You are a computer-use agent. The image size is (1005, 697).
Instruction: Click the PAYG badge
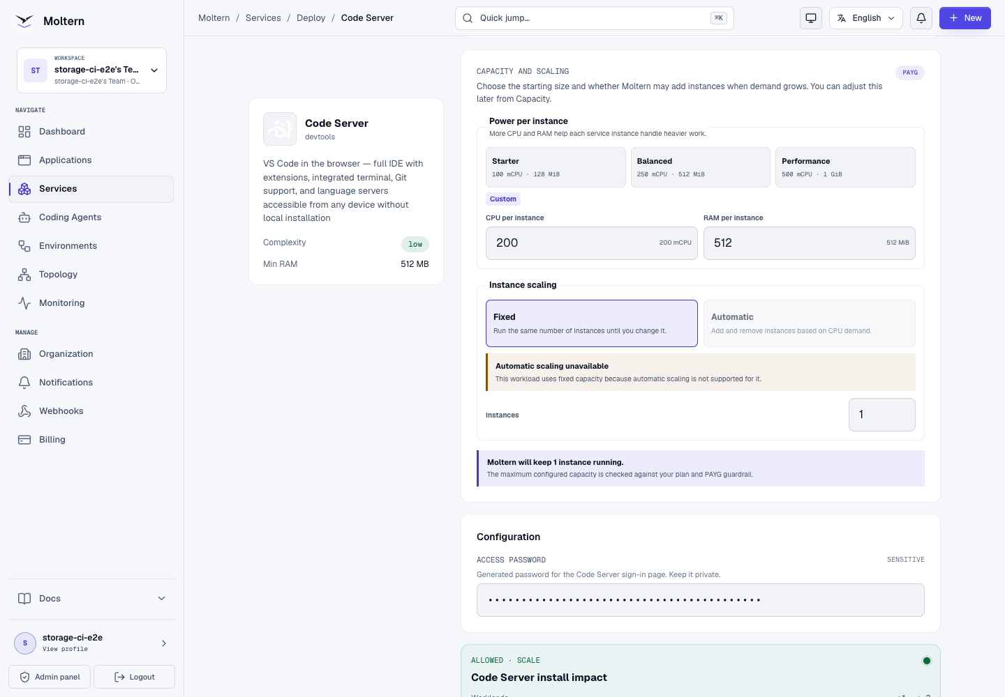[910, 72]
